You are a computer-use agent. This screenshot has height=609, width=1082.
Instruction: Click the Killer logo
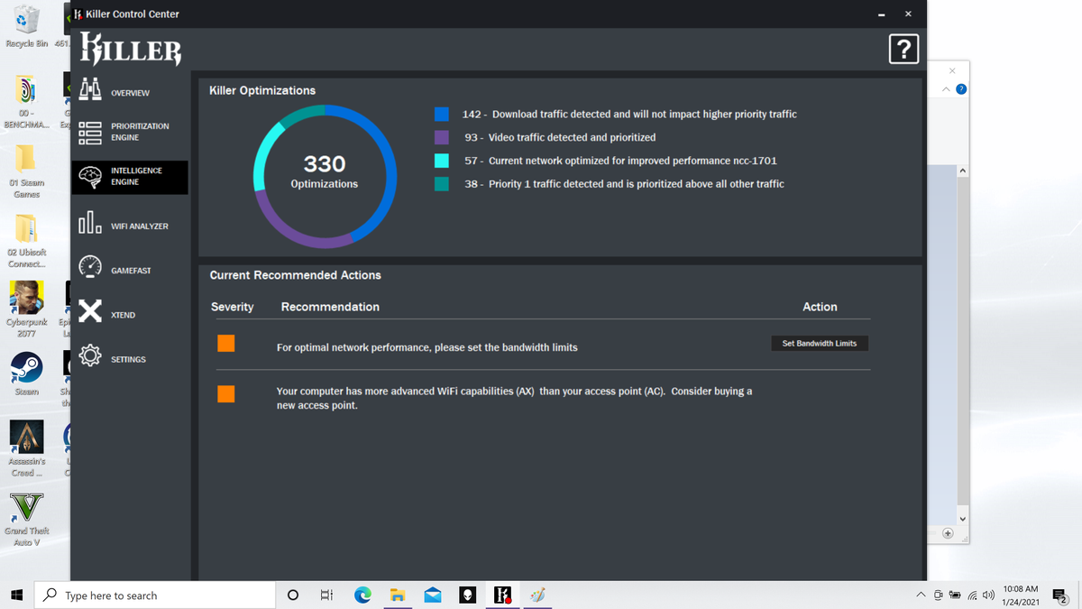pos(131,49)
